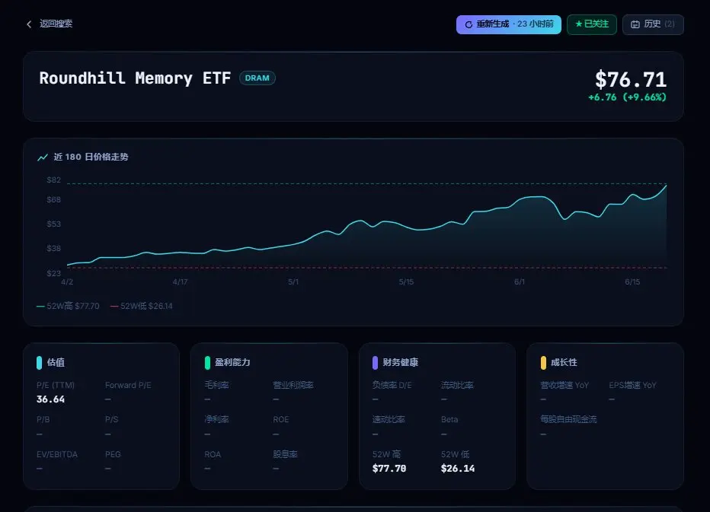Click the 每股自由现金流 label
The height and width of the screenshot is (512, 710).
(x=568, y=420)
